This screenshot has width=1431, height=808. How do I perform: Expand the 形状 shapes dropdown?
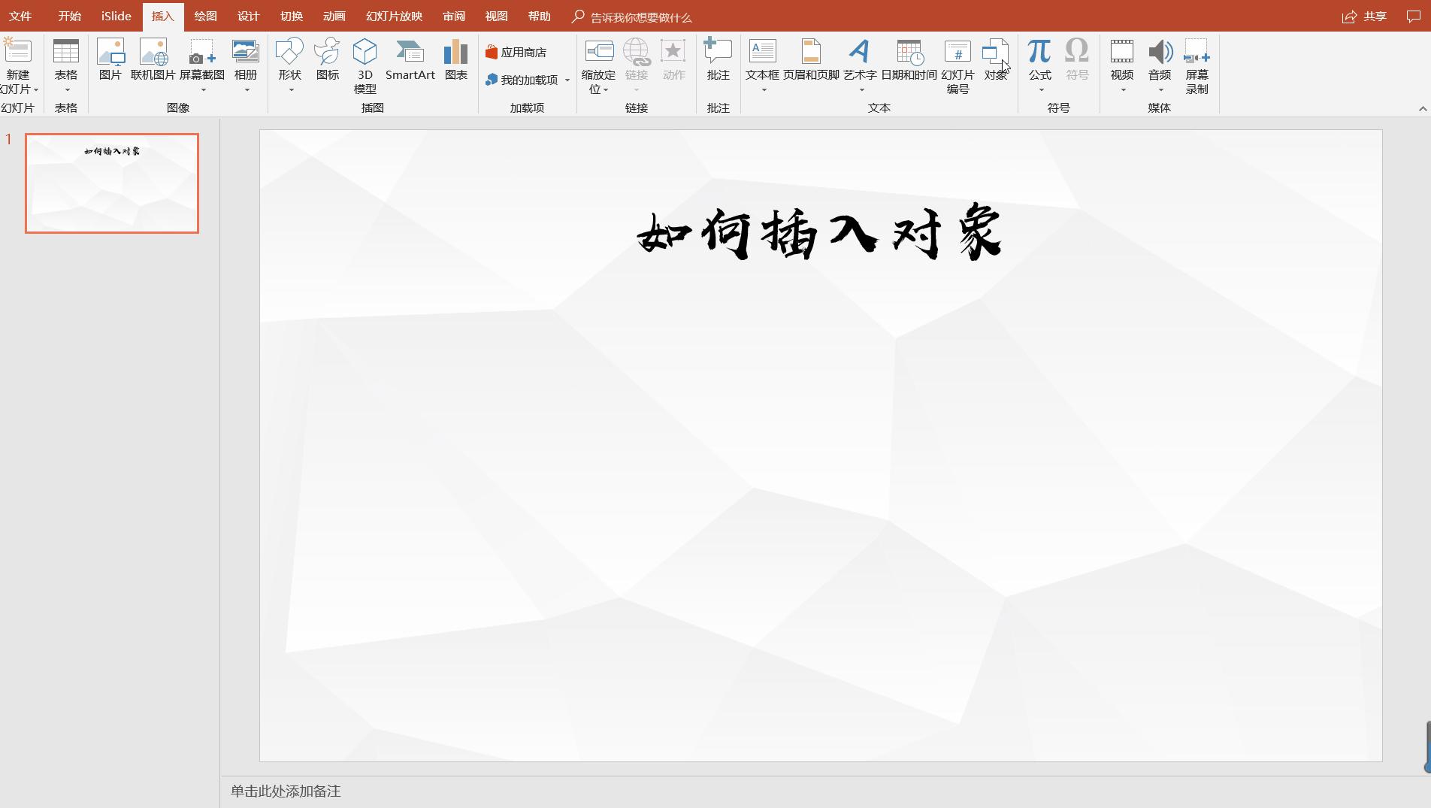click(x=290, y=89)
